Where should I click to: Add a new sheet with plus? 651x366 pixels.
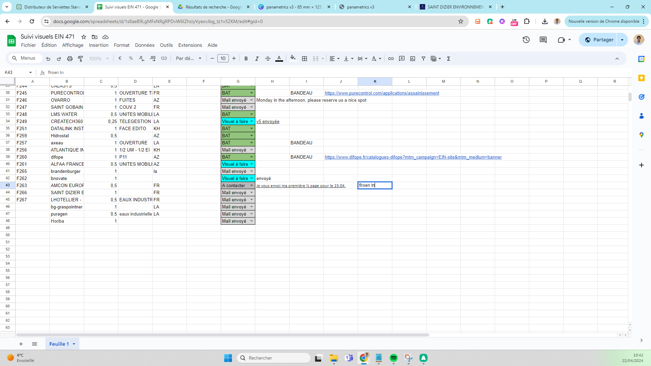click(x=21, y=344)
